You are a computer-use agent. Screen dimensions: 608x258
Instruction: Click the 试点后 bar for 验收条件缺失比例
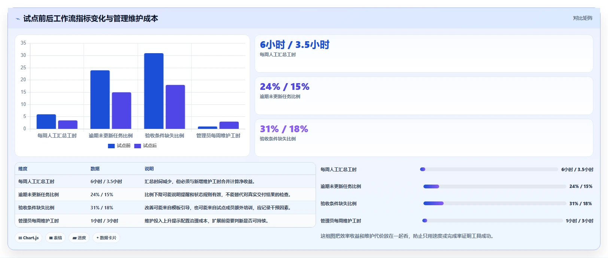175,107
